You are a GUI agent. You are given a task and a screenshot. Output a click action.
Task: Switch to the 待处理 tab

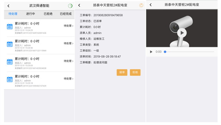click(x=13, y=14)
